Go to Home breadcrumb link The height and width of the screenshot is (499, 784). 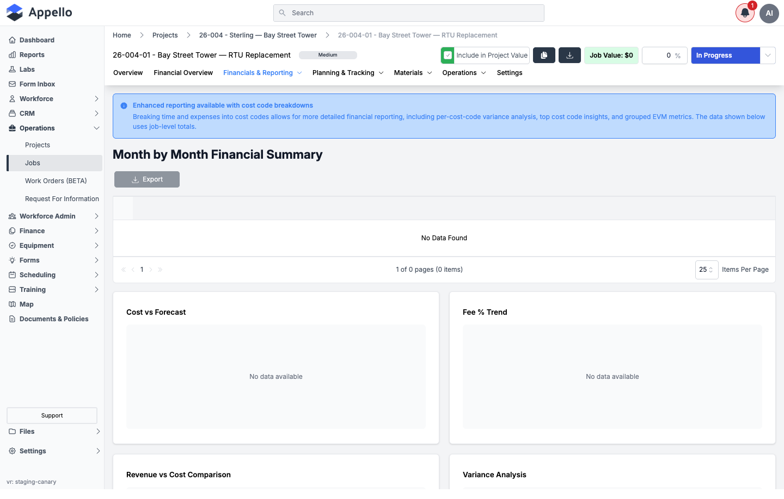(122, 35)
